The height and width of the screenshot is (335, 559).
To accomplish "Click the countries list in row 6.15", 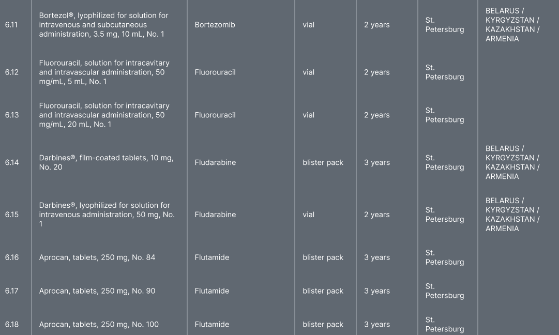I will (x=512, y=215).
